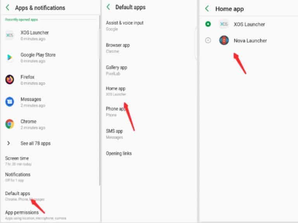This screenshot has height=223, width=298.
Task: Click Default apps screen title
Action: (x=130, y=7)
